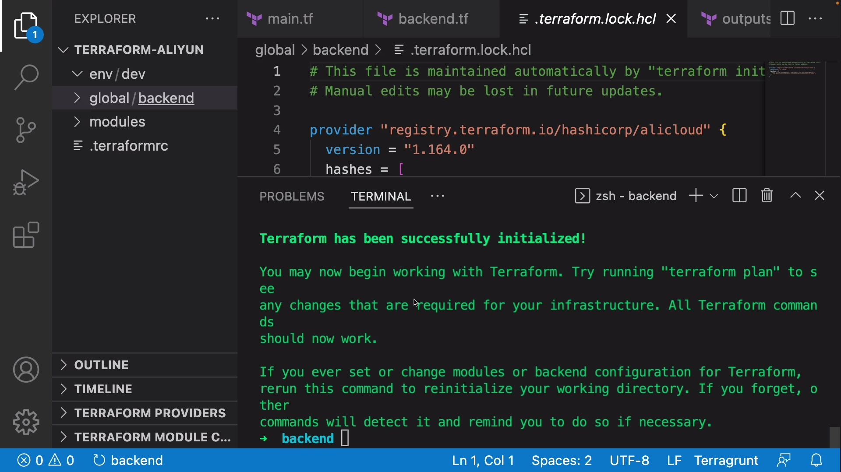Switch to the PROBLEMS panel tab
This screenshot has height=472, width=841.
click(x=292, y=197)
